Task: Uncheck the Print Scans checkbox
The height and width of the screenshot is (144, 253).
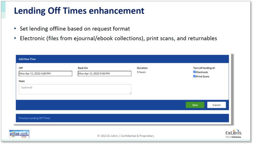Action: click(x=195, y=76)
